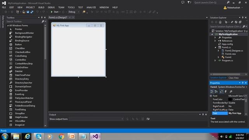This screenshot has width=249, height=140.
Task: Expand the Font property in Properties
Action: pyautogui.click(x=211, y=96)
